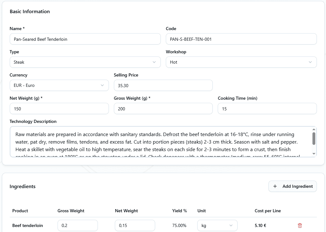Click the Add Ingredient button
The image size is (326, 232).
point(293,186)
